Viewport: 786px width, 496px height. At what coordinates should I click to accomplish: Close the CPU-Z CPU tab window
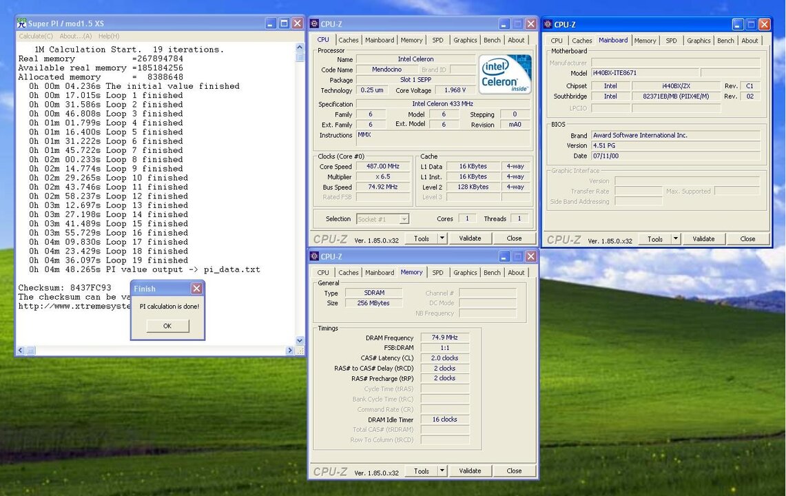click(x=531, y=23)
